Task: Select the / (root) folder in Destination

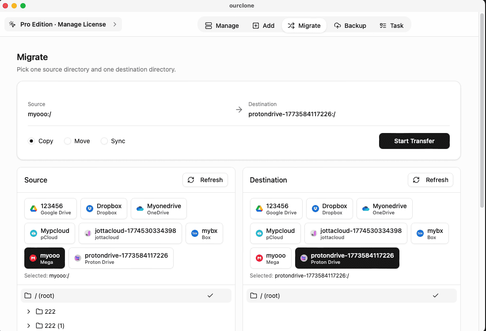Action: [351, 295]
